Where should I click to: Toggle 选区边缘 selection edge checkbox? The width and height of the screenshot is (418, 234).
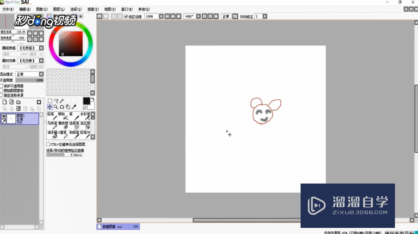pyautogui.click(x=126, y=17)
